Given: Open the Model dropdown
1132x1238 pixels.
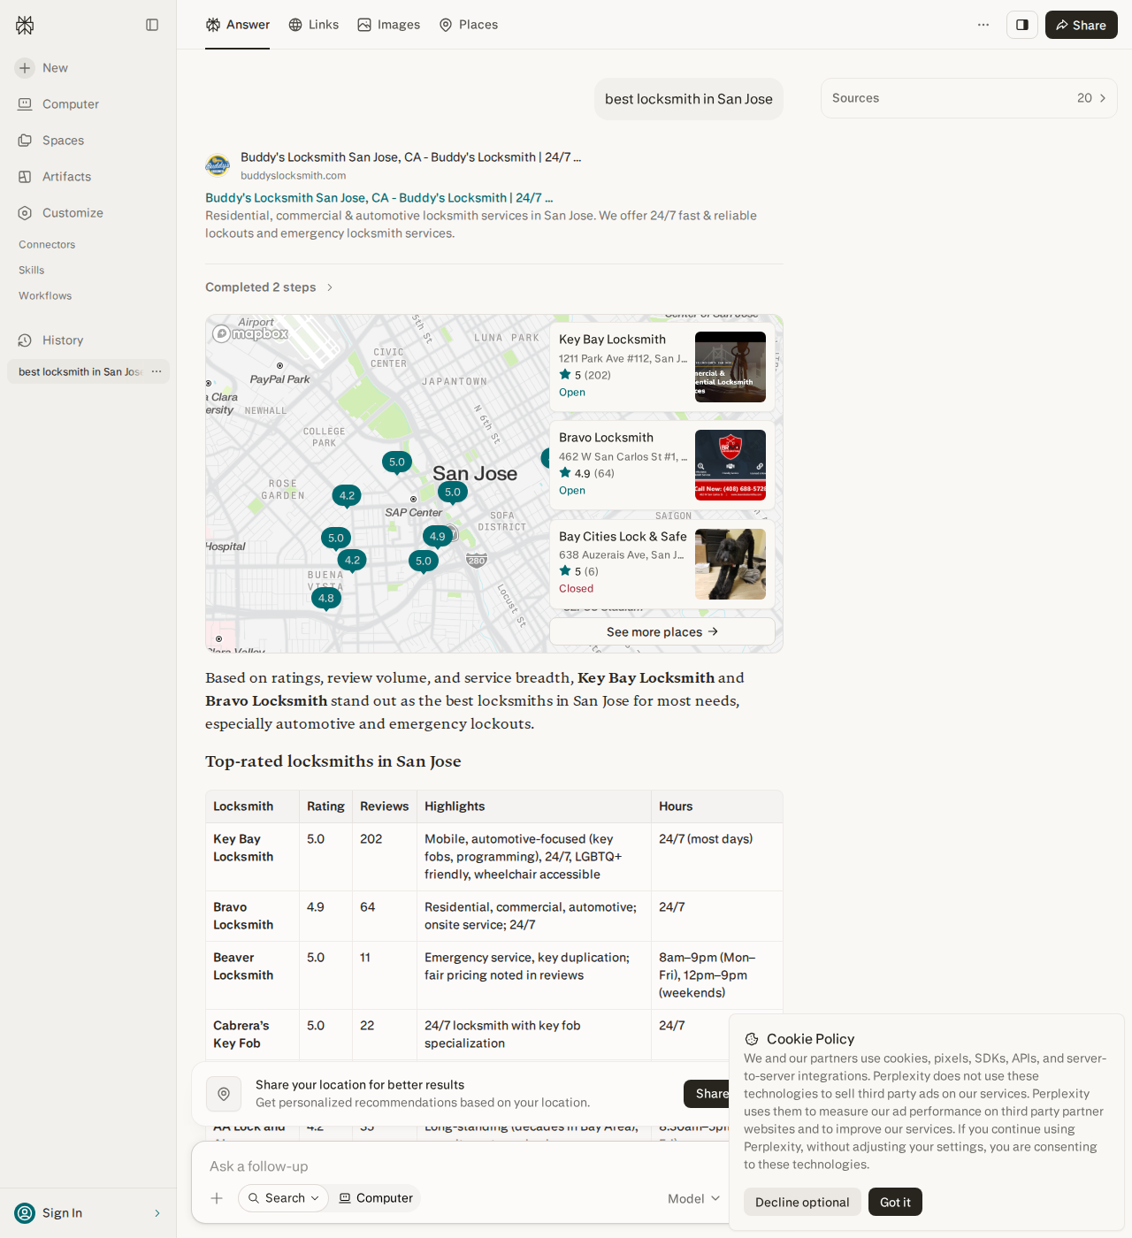Looking at the screenshot, I should 694,1198.
